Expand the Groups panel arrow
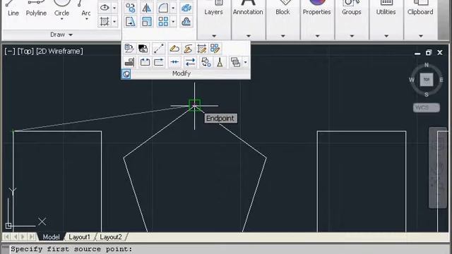The width and height of the screenshot is (452, 254). click(352, 36)
